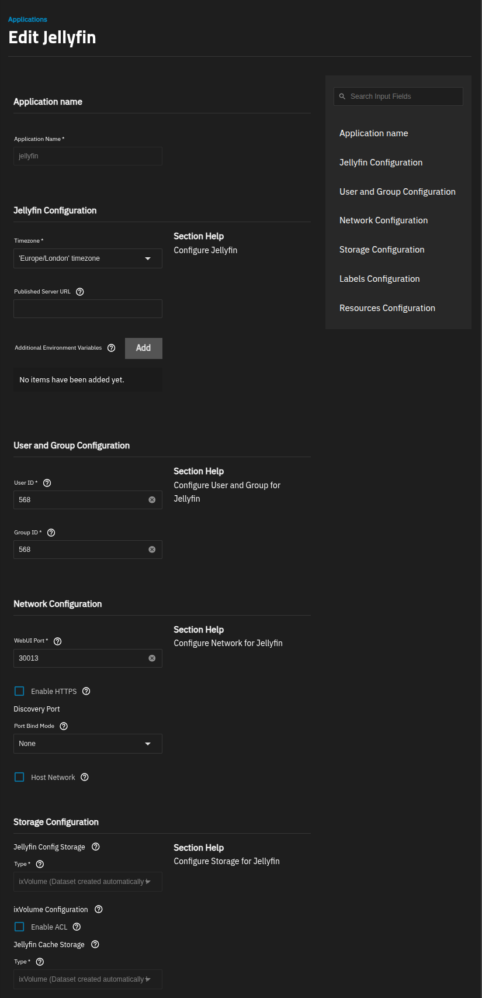Jump to Jellyfin Configuration section
Image resolution: width=482 pixels, height=998 pixels.
[381, 163]
